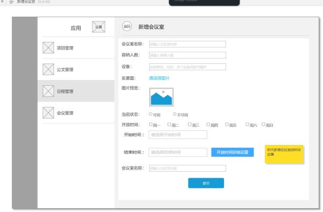This screenshot has width=323, height=212.
Task: Click the 会议管理 placeholder icon
Action: click(x=48, y=113)
